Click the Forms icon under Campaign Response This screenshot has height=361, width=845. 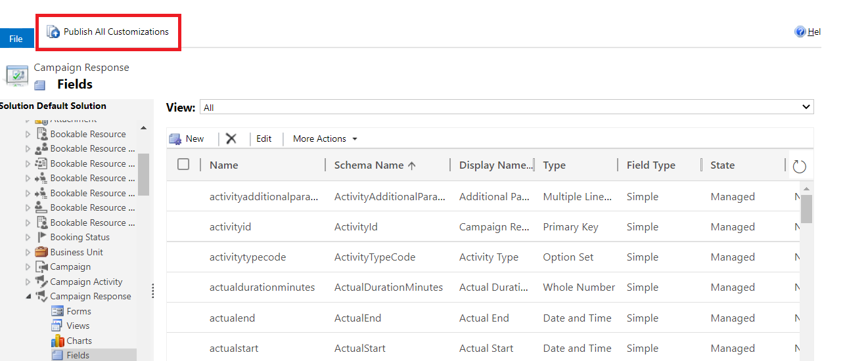point(57,311)
